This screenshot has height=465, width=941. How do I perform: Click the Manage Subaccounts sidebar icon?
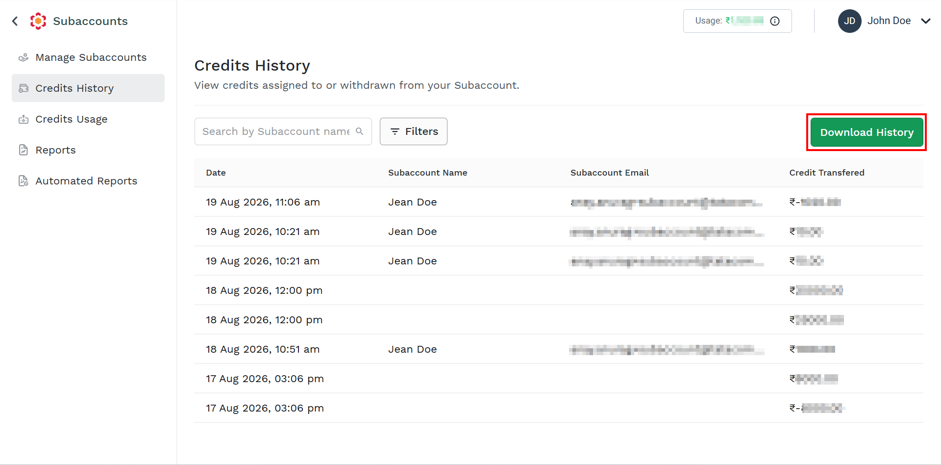[24, 57]
